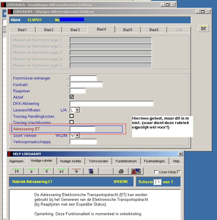Image resolution: width=217 pixels, height=220 pixels.
Task: Click the HELP LORDAAWY title icon
Action: [x=10, y=154]
